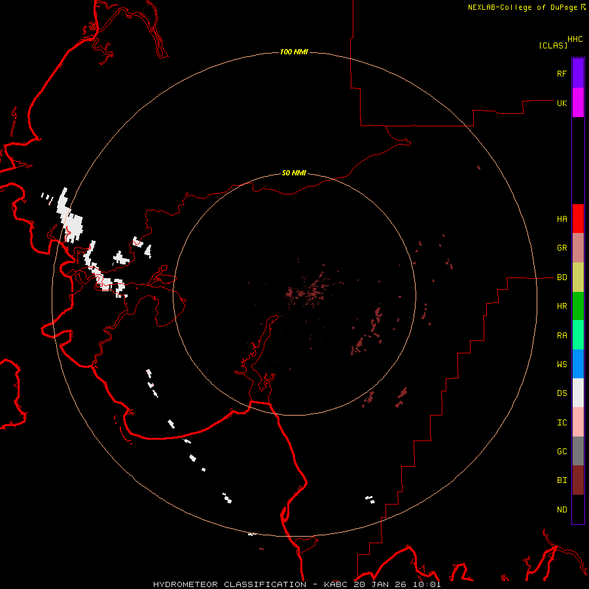Click the HR legend label
Image resolution: width=589 pixels, height=589 pixels.
click(x=562, y=306)
